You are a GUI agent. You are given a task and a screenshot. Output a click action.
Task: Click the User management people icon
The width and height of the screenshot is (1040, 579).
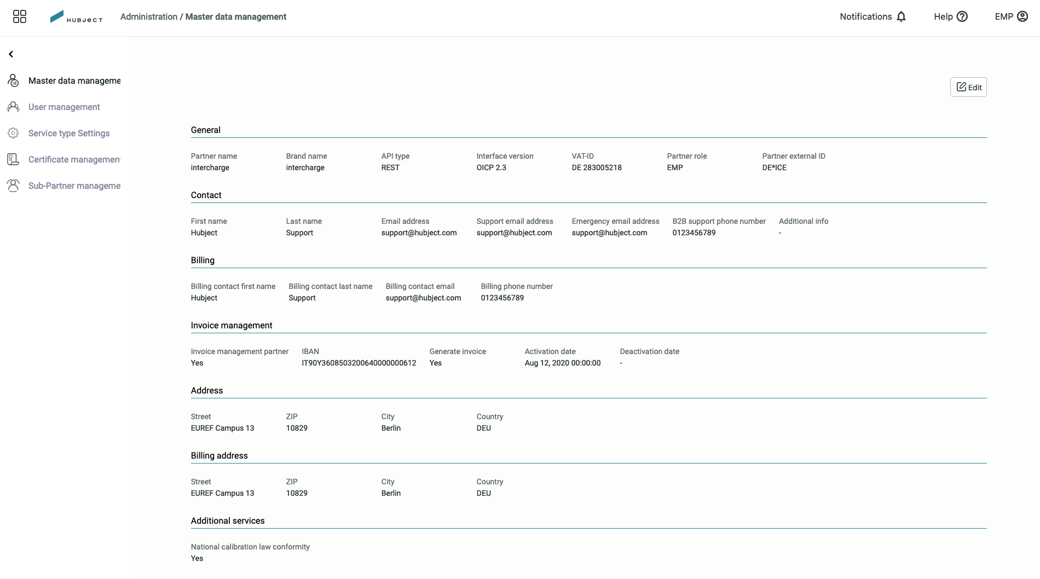pos(13,107)
